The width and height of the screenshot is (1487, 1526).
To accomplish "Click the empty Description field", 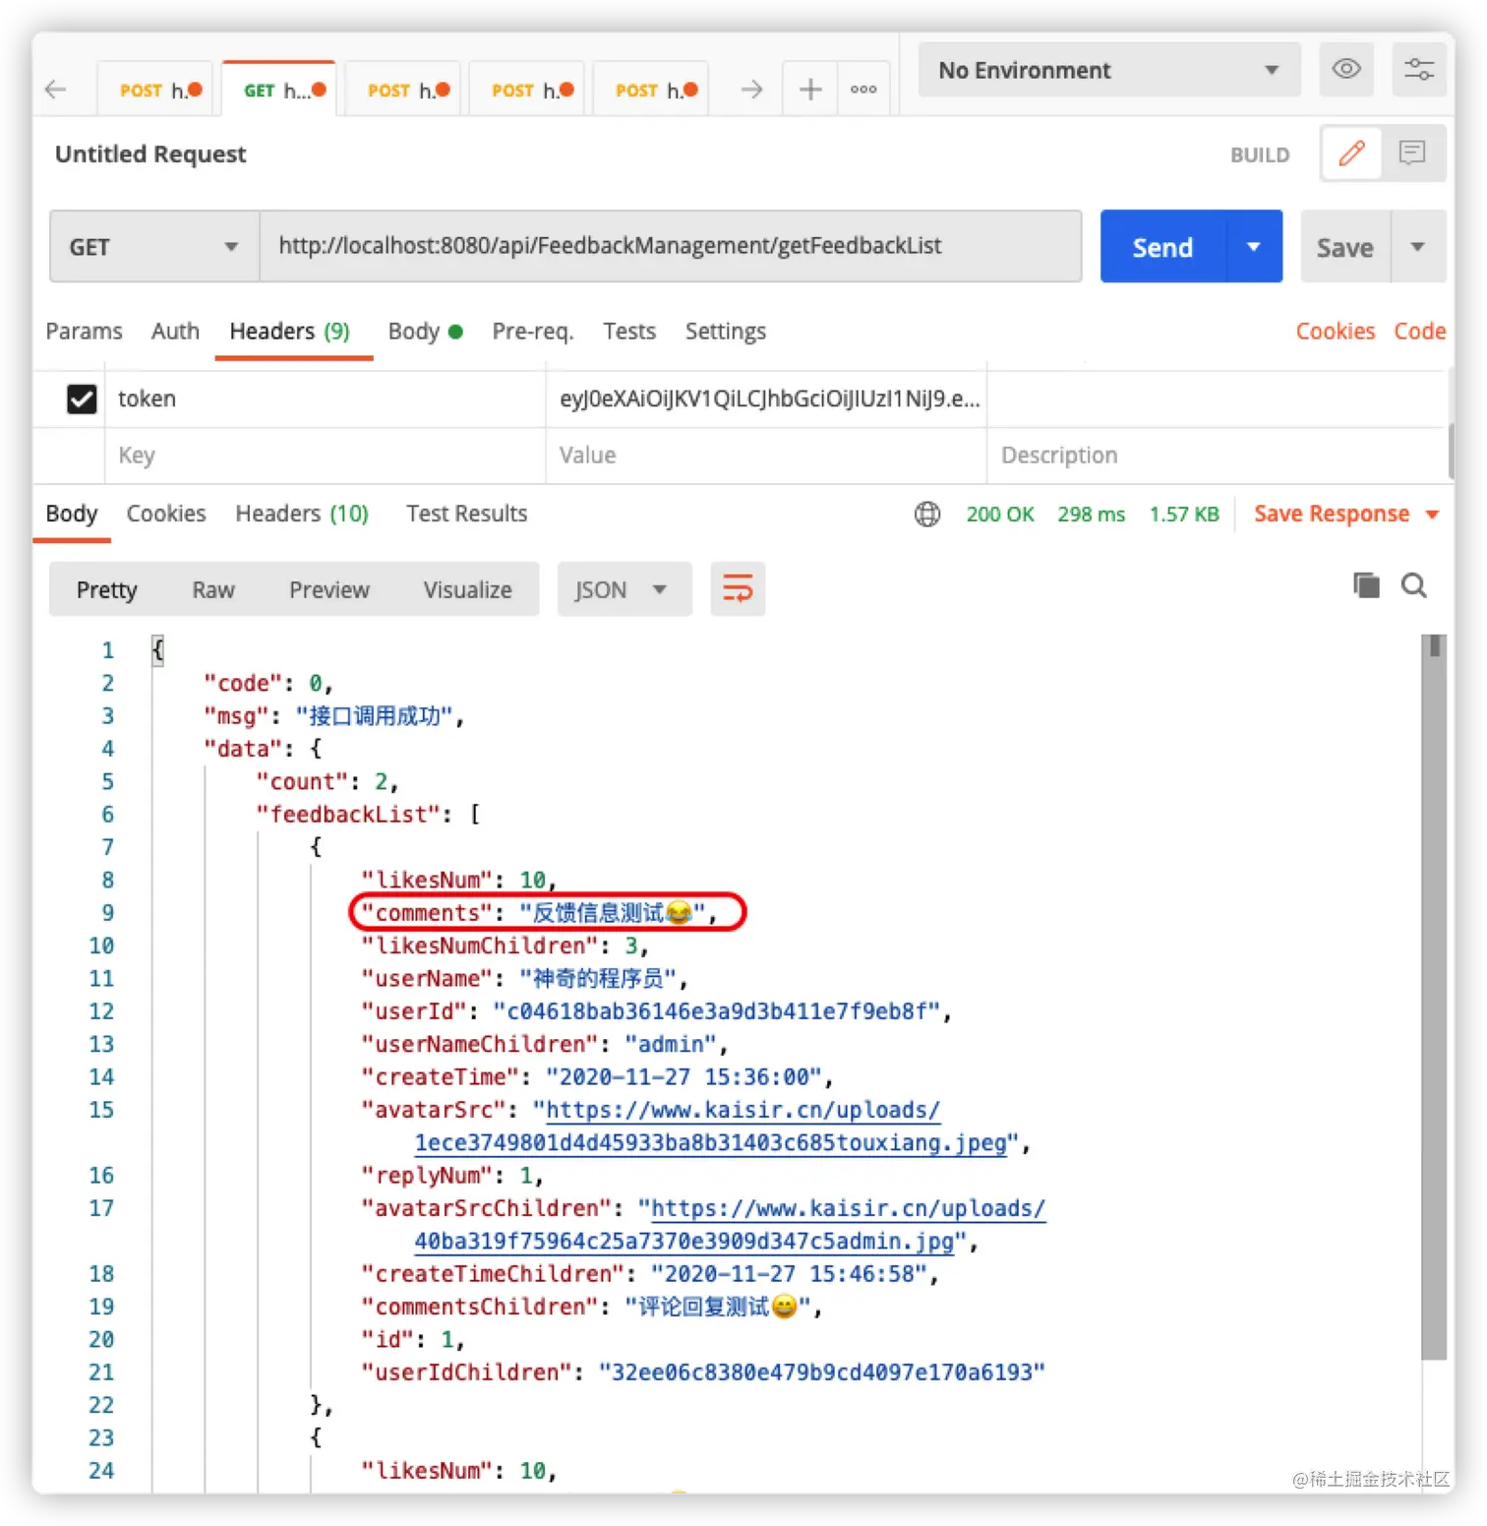I will coord(1216,456).
